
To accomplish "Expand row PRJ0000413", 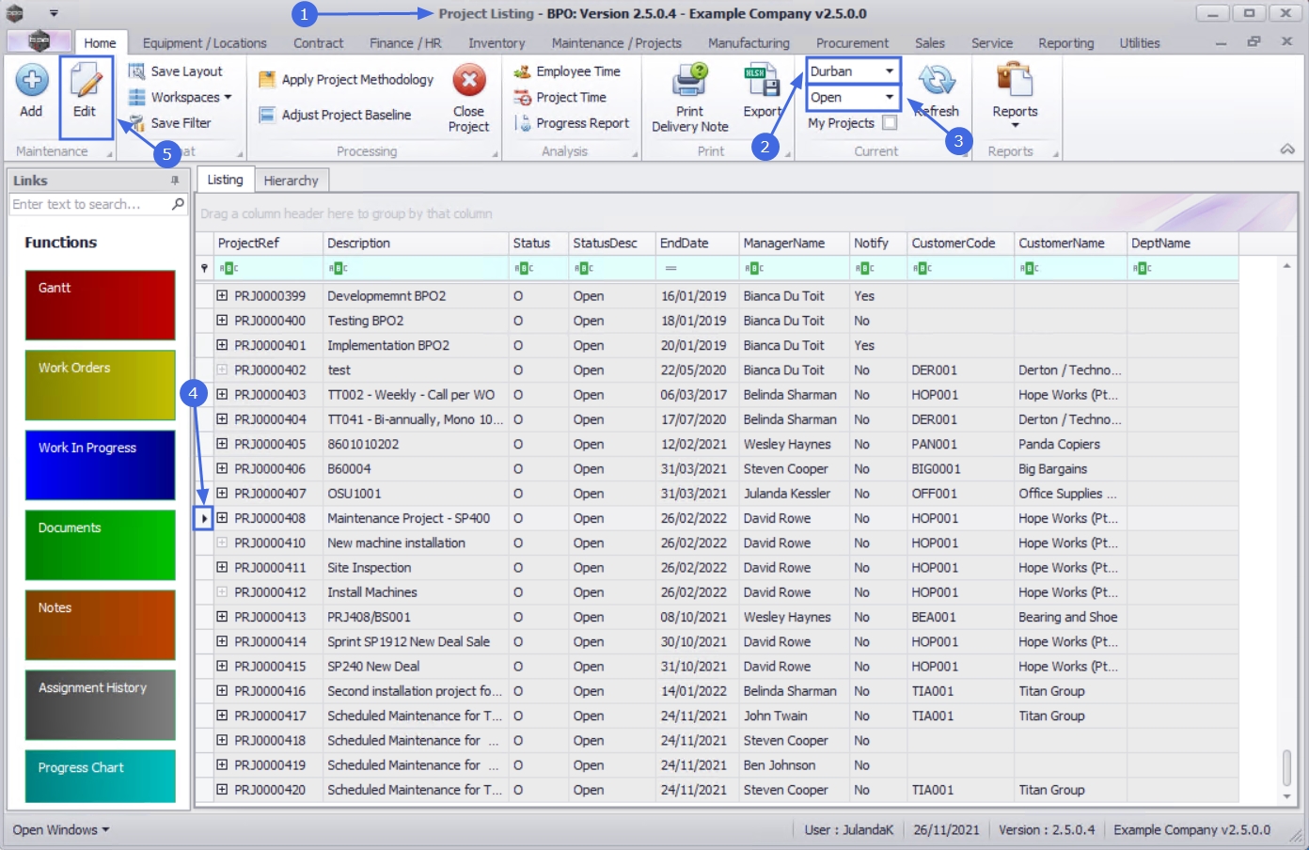I will 222,616.
